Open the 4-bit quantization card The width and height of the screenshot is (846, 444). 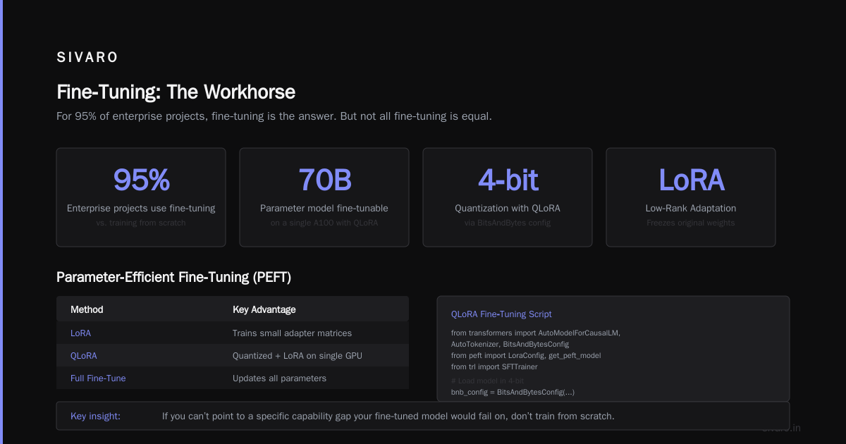click(508, 197)
